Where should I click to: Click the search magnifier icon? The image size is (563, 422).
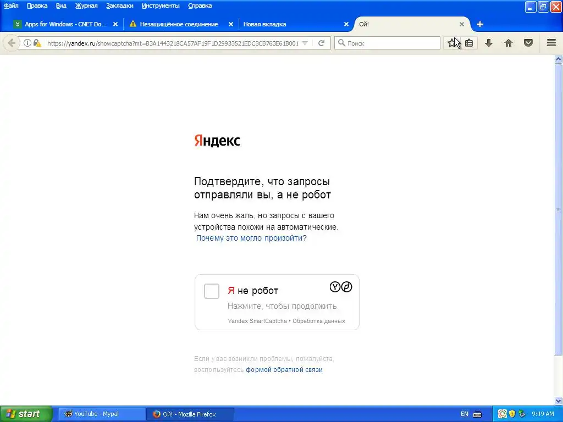(x=341, y=43)
